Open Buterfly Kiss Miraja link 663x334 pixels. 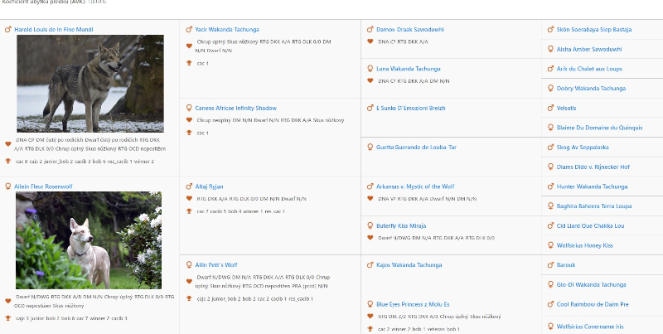[401, 225]
